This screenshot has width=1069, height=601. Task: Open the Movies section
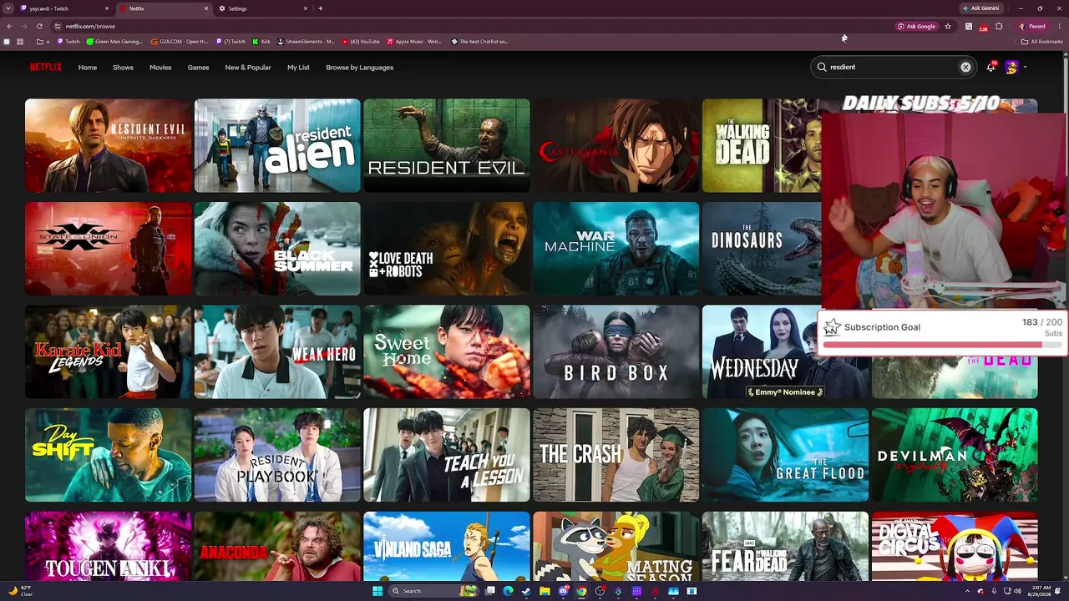160,68
